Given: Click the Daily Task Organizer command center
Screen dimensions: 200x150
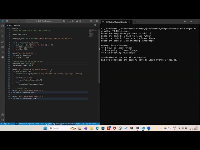Looking at the screenshot, I should [x=43, y=21].
